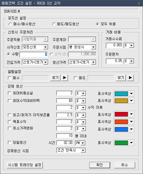
Task: Open the 강제청산 시점 dropdown
Action: (x=83, y=151)
